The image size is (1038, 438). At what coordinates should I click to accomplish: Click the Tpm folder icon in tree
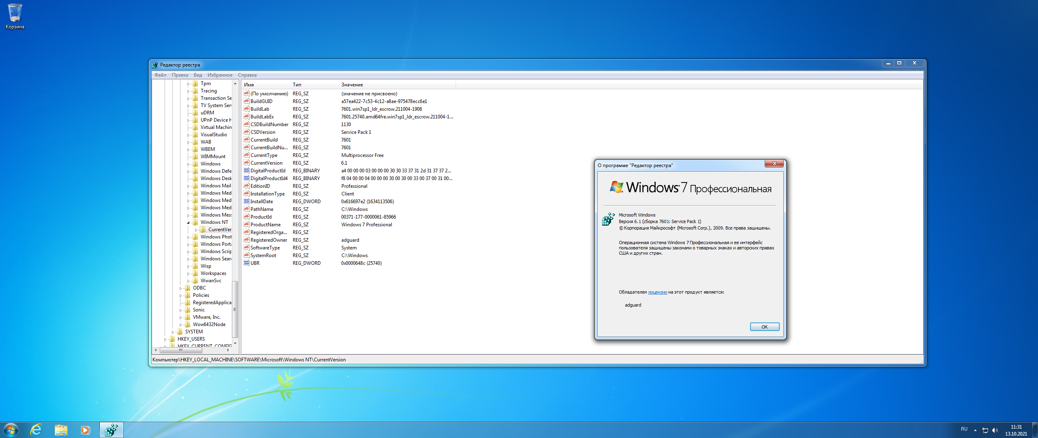tap(195, 84)
